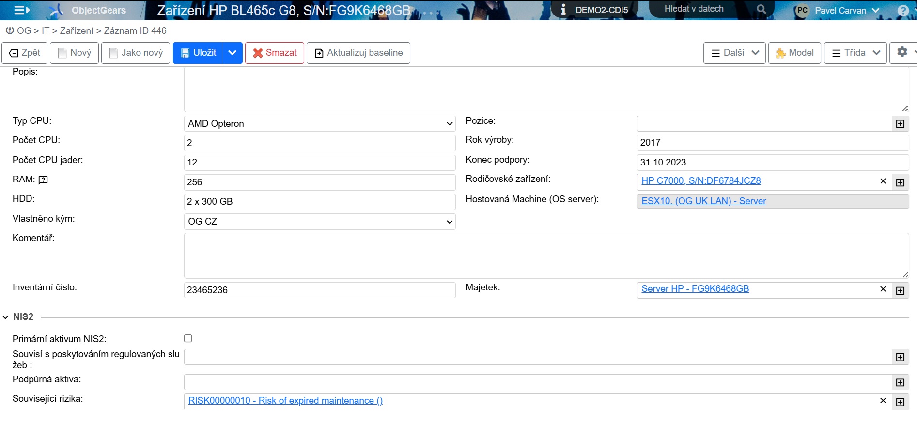Open the hamburger navigation menu
The width and height of the screenshot is (917, 421).
pos(21,10)
